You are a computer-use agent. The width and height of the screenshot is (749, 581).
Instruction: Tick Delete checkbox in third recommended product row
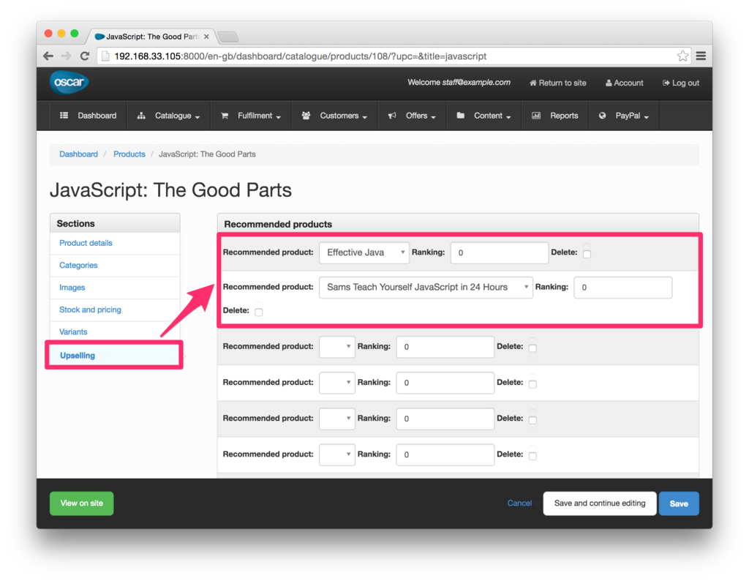pyautogui.click(x=532, y=348)
